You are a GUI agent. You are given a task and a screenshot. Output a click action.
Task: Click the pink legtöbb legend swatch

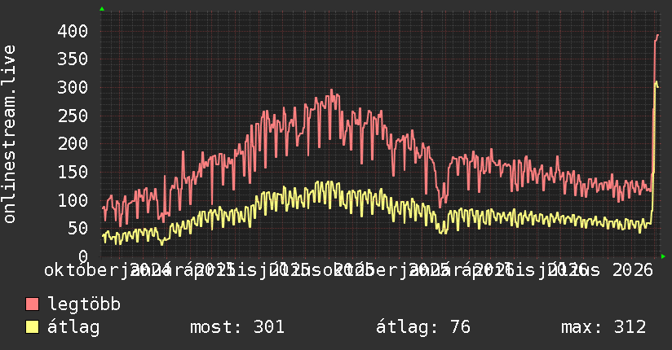[32, 304]
